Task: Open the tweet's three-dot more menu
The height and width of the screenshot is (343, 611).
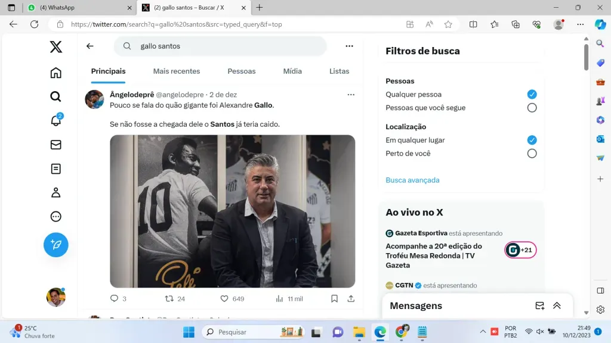Action: [351, 95]
